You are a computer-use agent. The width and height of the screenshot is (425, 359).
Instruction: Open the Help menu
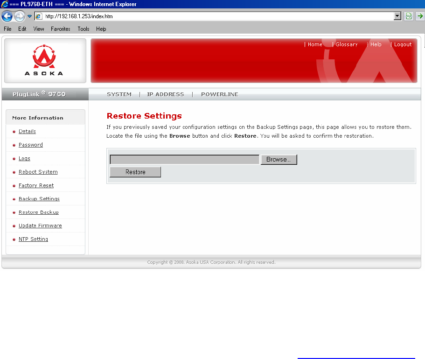pos(101,29)
